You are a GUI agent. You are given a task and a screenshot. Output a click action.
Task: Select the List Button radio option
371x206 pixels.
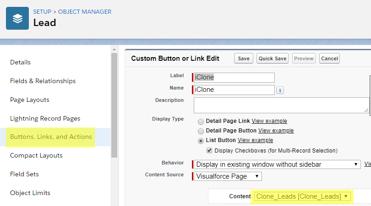[x=201, y=141]
